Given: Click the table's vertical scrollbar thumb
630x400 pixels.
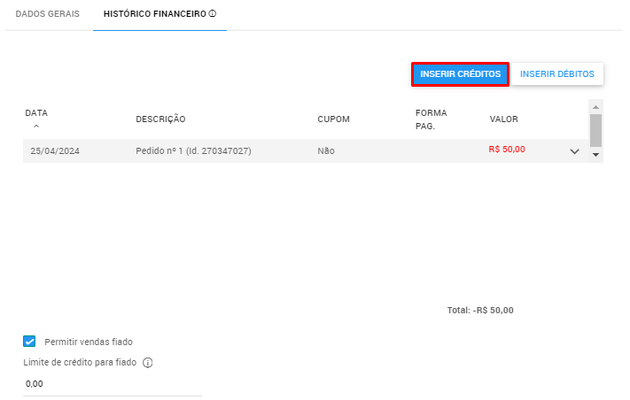Looking at the screenshot, I should pyautogui.click(x=595, y=129).
